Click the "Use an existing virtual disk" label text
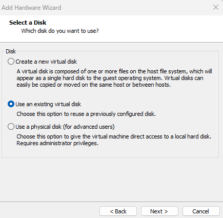This screenshot has width=223, height=218. [48, 104]
